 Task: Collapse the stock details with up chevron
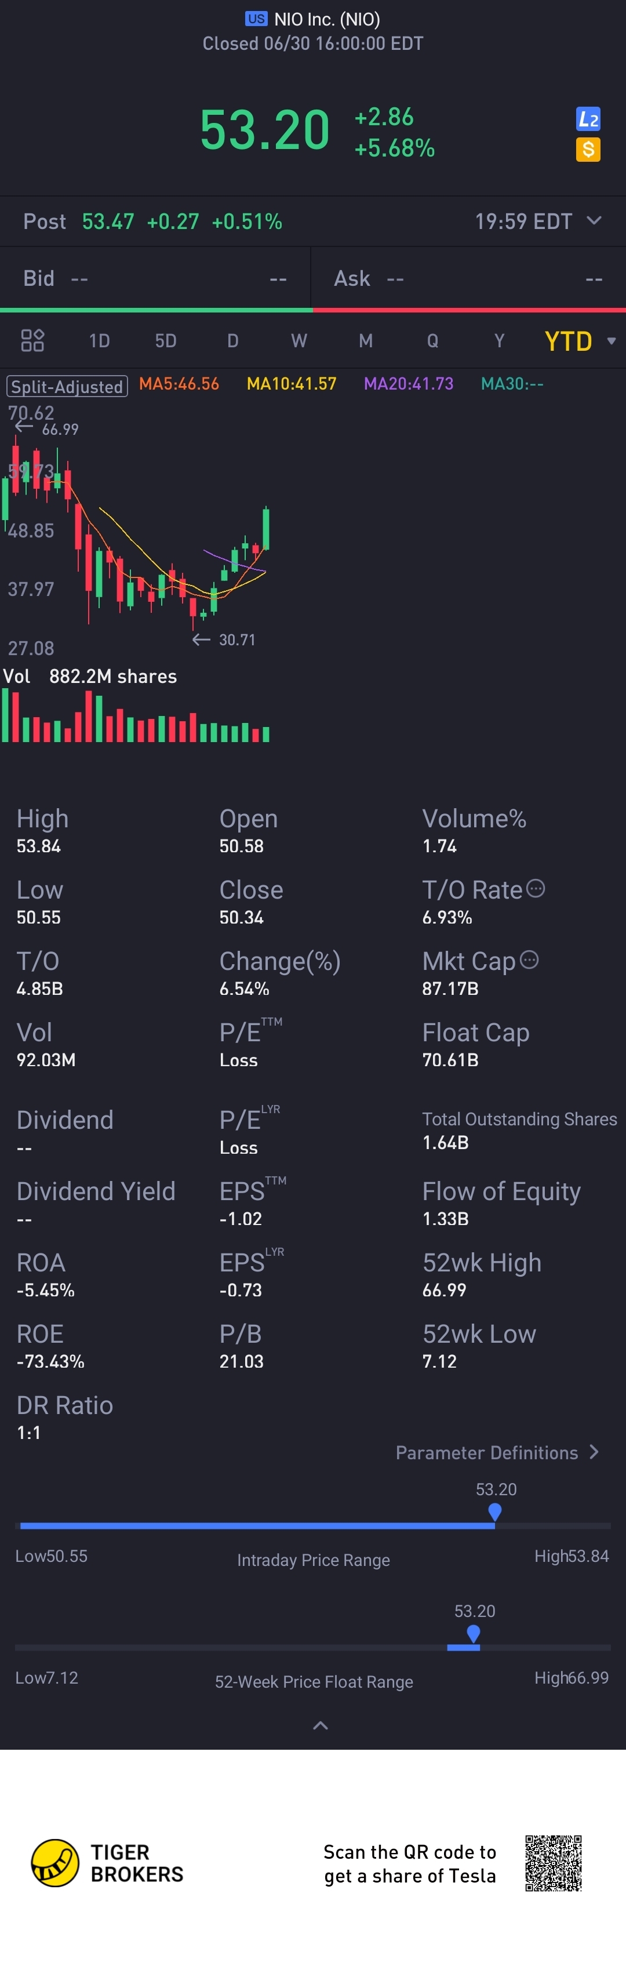321,1725
